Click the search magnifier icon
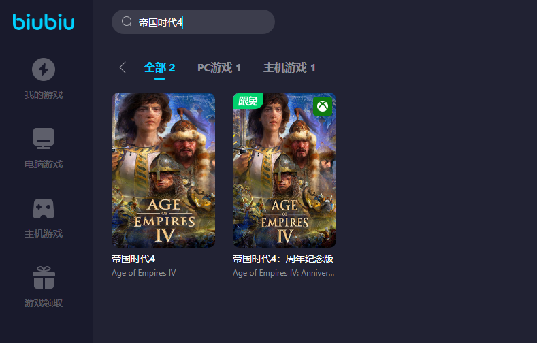Screen dimensions: 537x343 tap(127, 22)
